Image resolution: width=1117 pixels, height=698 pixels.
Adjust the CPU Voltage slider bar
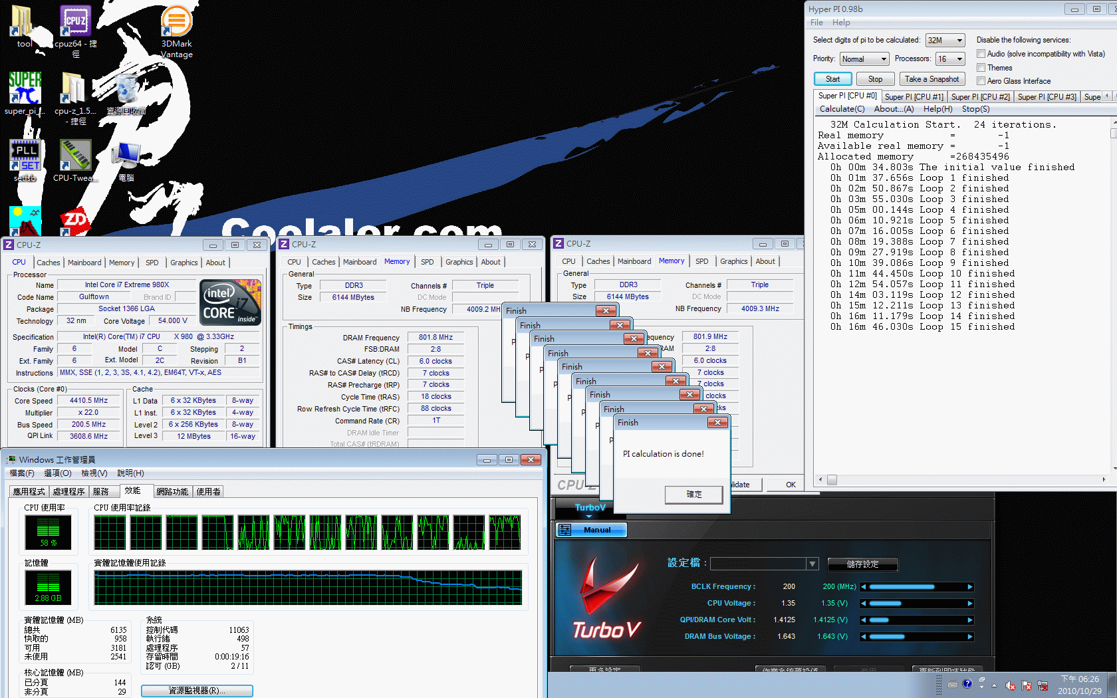tap(917, 604)
